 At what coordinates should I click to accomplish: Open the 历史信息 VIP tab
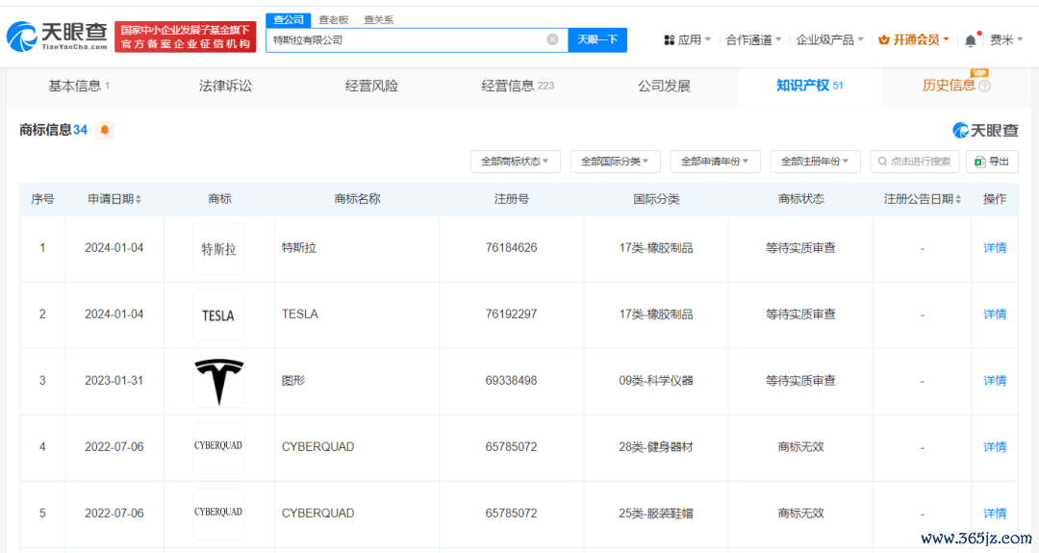tap(955, 87)
